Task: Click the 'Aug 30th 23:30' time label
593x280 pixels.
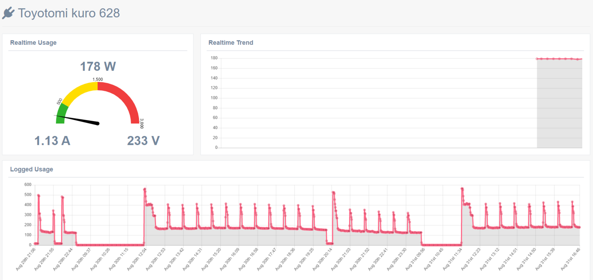Action: click(397, 259)
